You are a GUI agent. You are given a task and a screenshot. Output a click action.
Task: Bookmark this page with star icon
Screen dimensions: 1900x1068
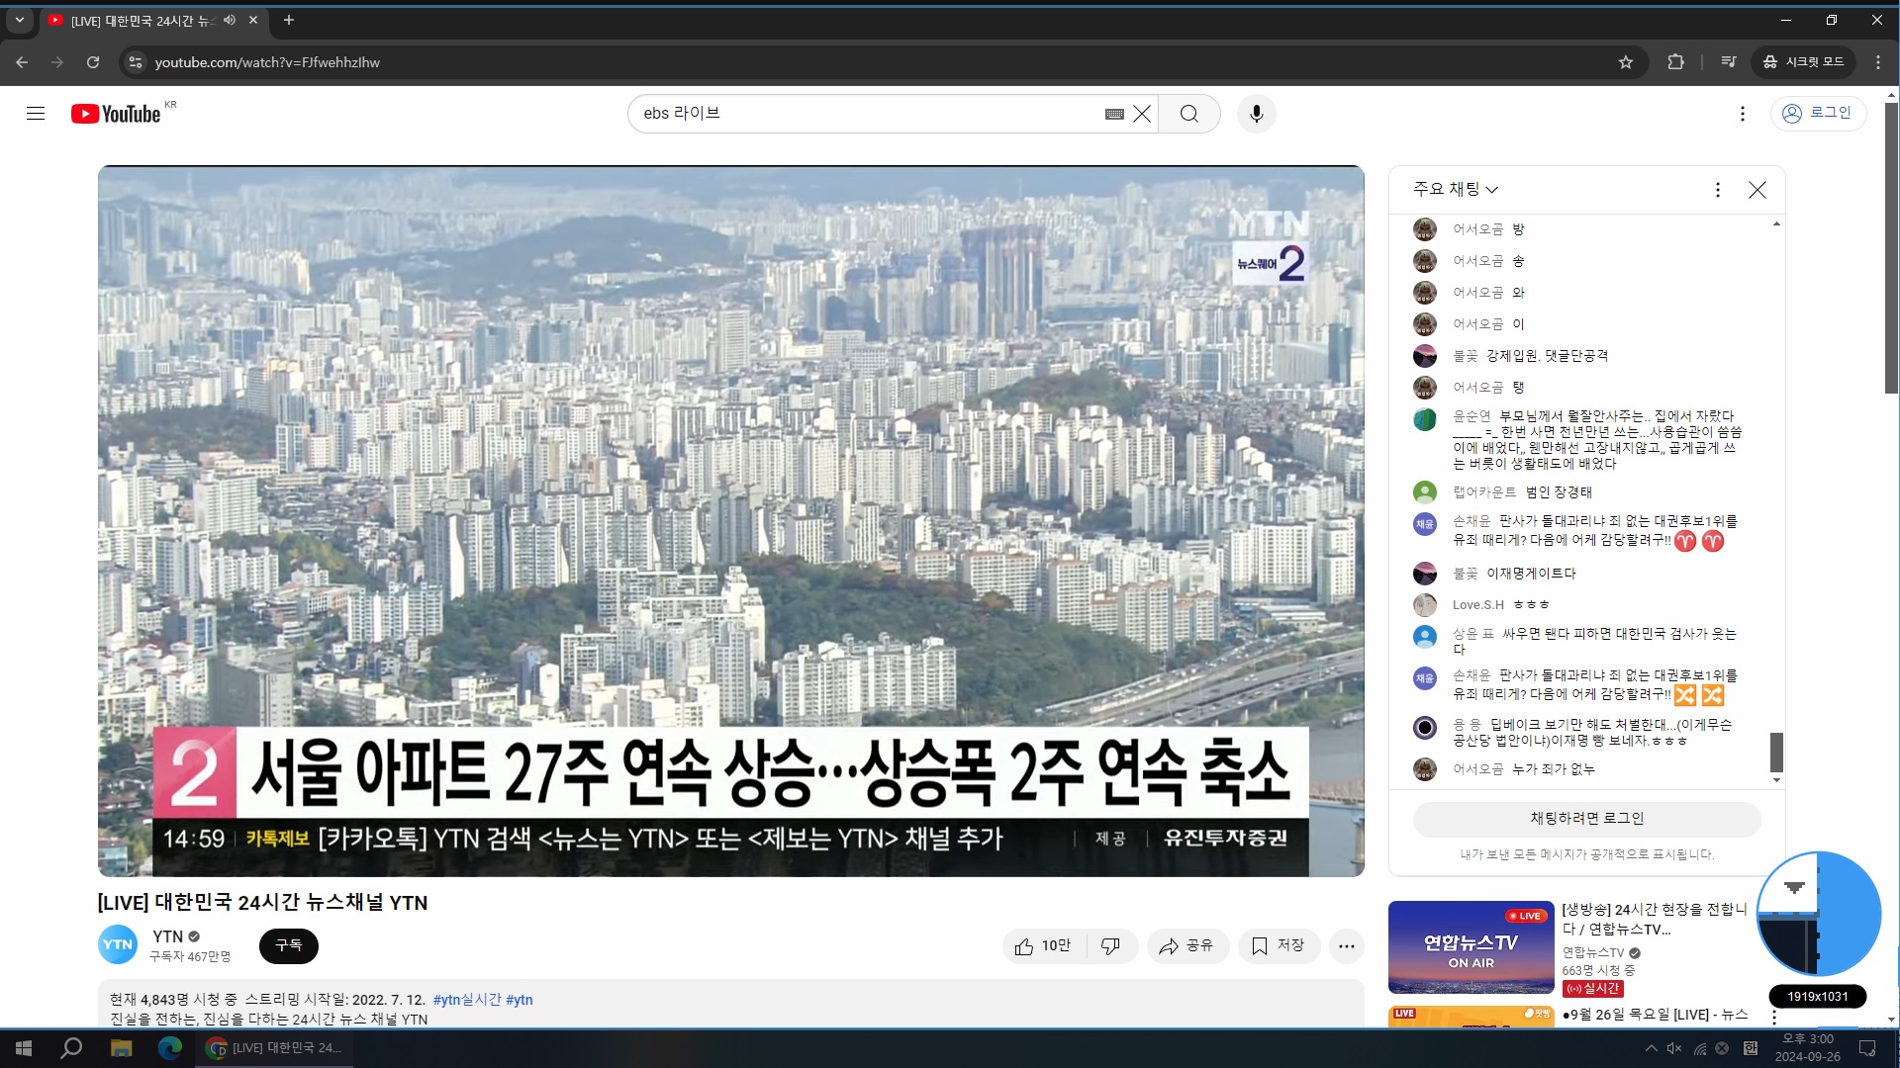1626,62
